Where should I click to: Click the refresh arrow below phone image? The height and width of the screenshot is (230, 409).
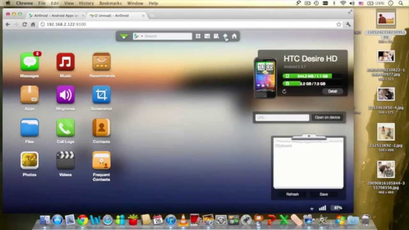coord(284,91)
